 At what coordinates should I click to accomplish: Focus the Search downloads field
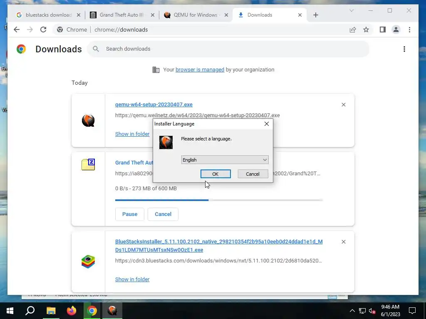(x=228, y=49)
